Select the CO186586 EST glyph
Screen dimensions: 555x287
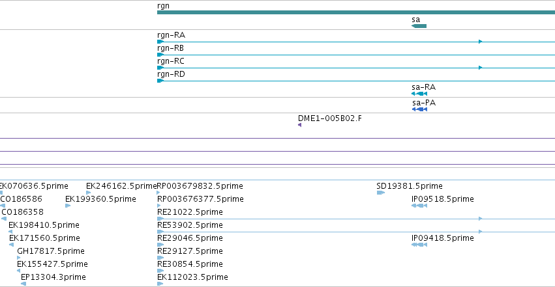point(3,206)
